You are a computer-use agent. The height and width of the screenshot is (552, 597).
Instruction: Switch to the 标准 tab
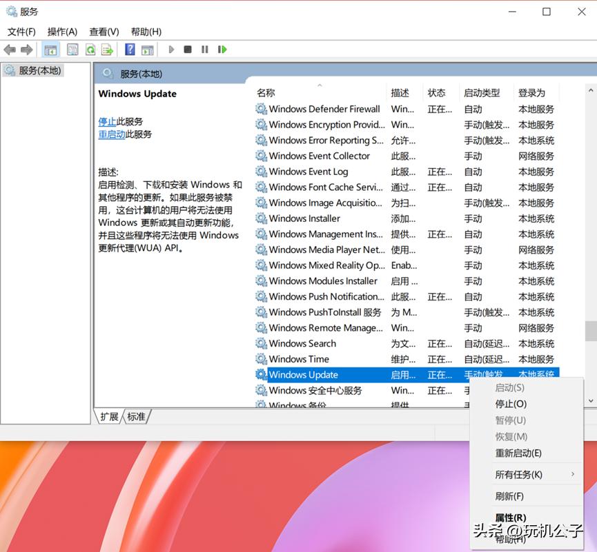(135, 416)
